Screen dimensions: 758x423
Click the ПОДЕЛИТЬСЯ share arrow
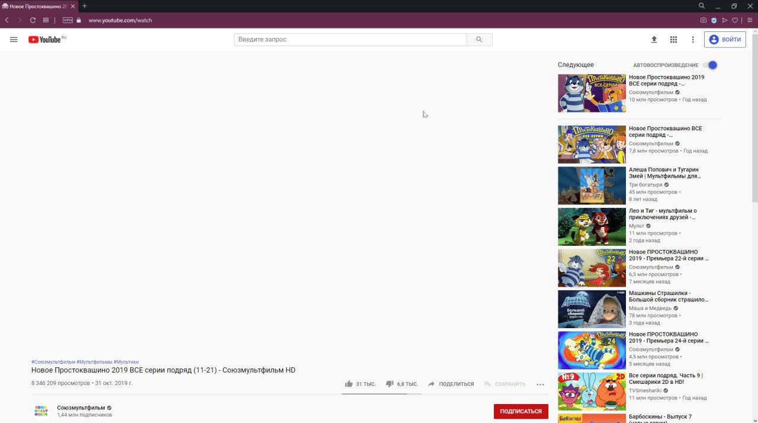pyautogui.click(x=432, y=384)
